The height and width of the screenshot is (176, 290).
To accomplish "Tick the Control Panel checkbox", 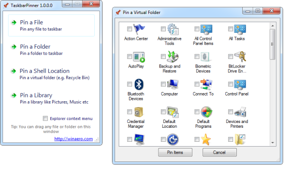I will [x=231, y=84].
